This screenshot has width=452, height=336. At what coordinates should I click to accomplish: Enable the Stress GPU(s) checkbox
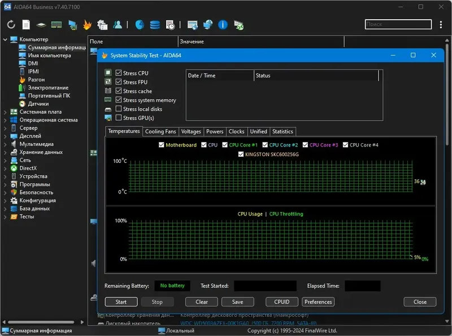point(119,118)
